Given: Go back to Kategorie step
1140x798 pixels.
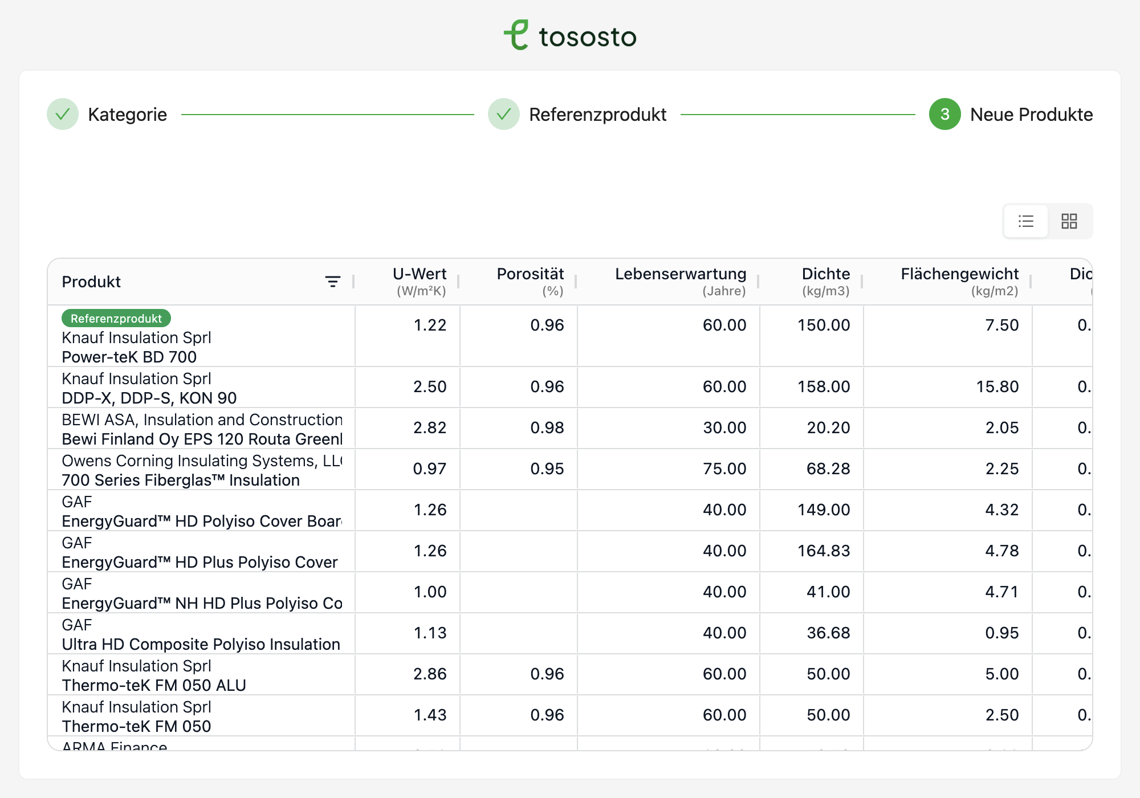Looking at the screenshot, I should pos(127,115).
